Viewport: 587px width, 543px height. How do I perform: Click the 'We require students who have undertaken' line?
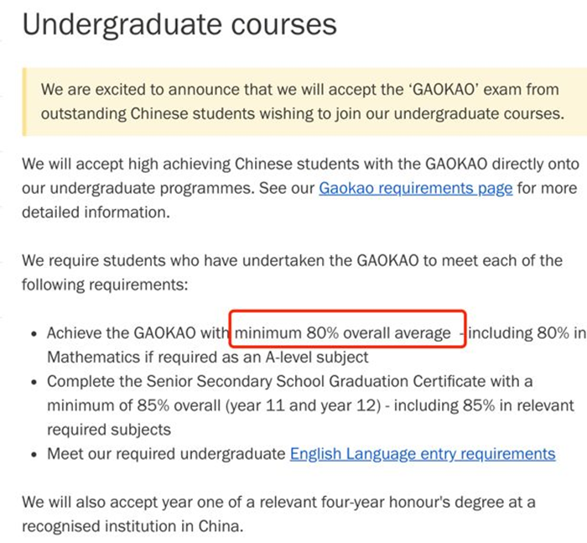[292, 260]
